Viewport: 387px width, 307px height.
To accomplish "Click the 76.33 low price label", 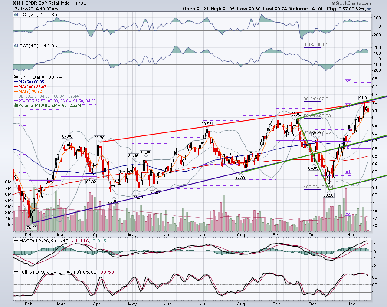I will pos(31,228).
